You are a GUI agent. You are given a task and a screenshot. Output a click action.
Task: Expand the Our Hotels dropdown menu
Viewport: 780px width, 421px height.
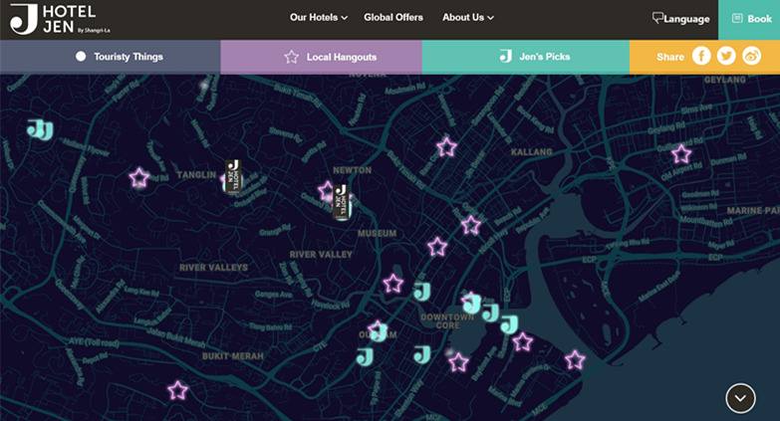319,17
